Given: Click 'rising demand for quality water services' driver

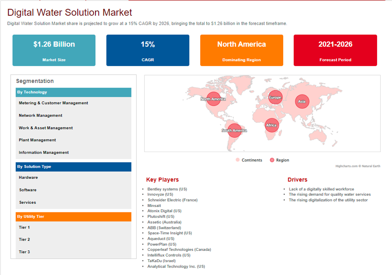Looking at the screenshot, I should point(330,194).
